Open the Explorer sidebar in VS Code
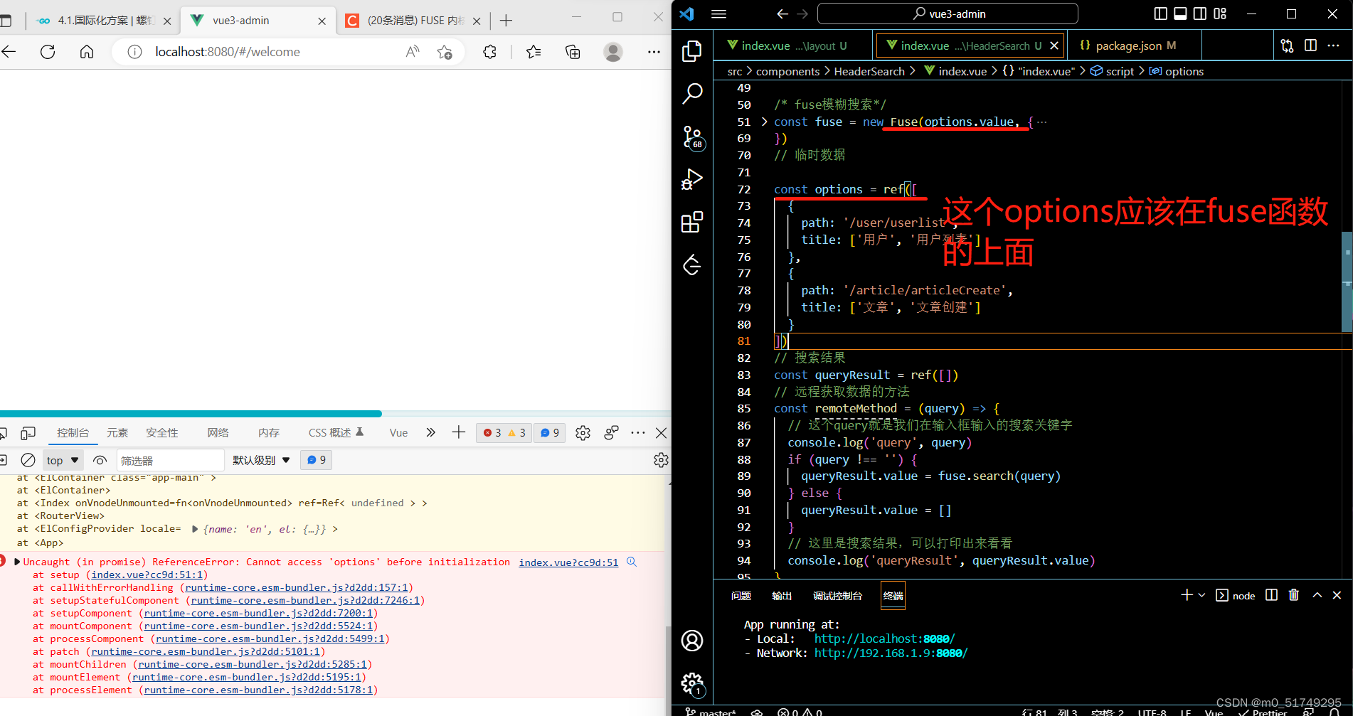The width and height of the screenshot is (1353, 716). pos(691,50)
